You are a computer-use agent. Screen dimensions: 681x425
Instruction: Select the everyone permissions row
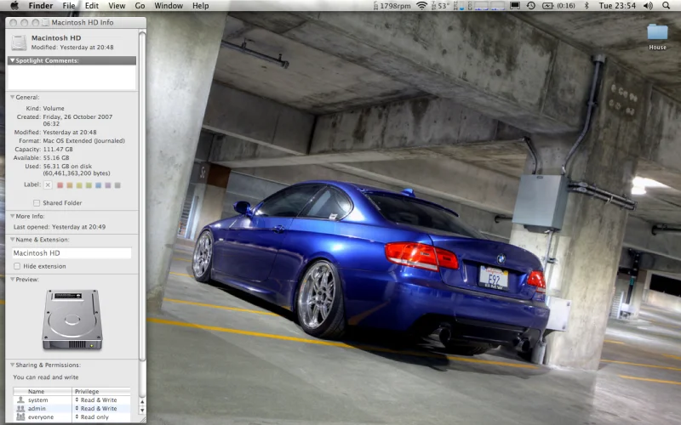point(72,417)
